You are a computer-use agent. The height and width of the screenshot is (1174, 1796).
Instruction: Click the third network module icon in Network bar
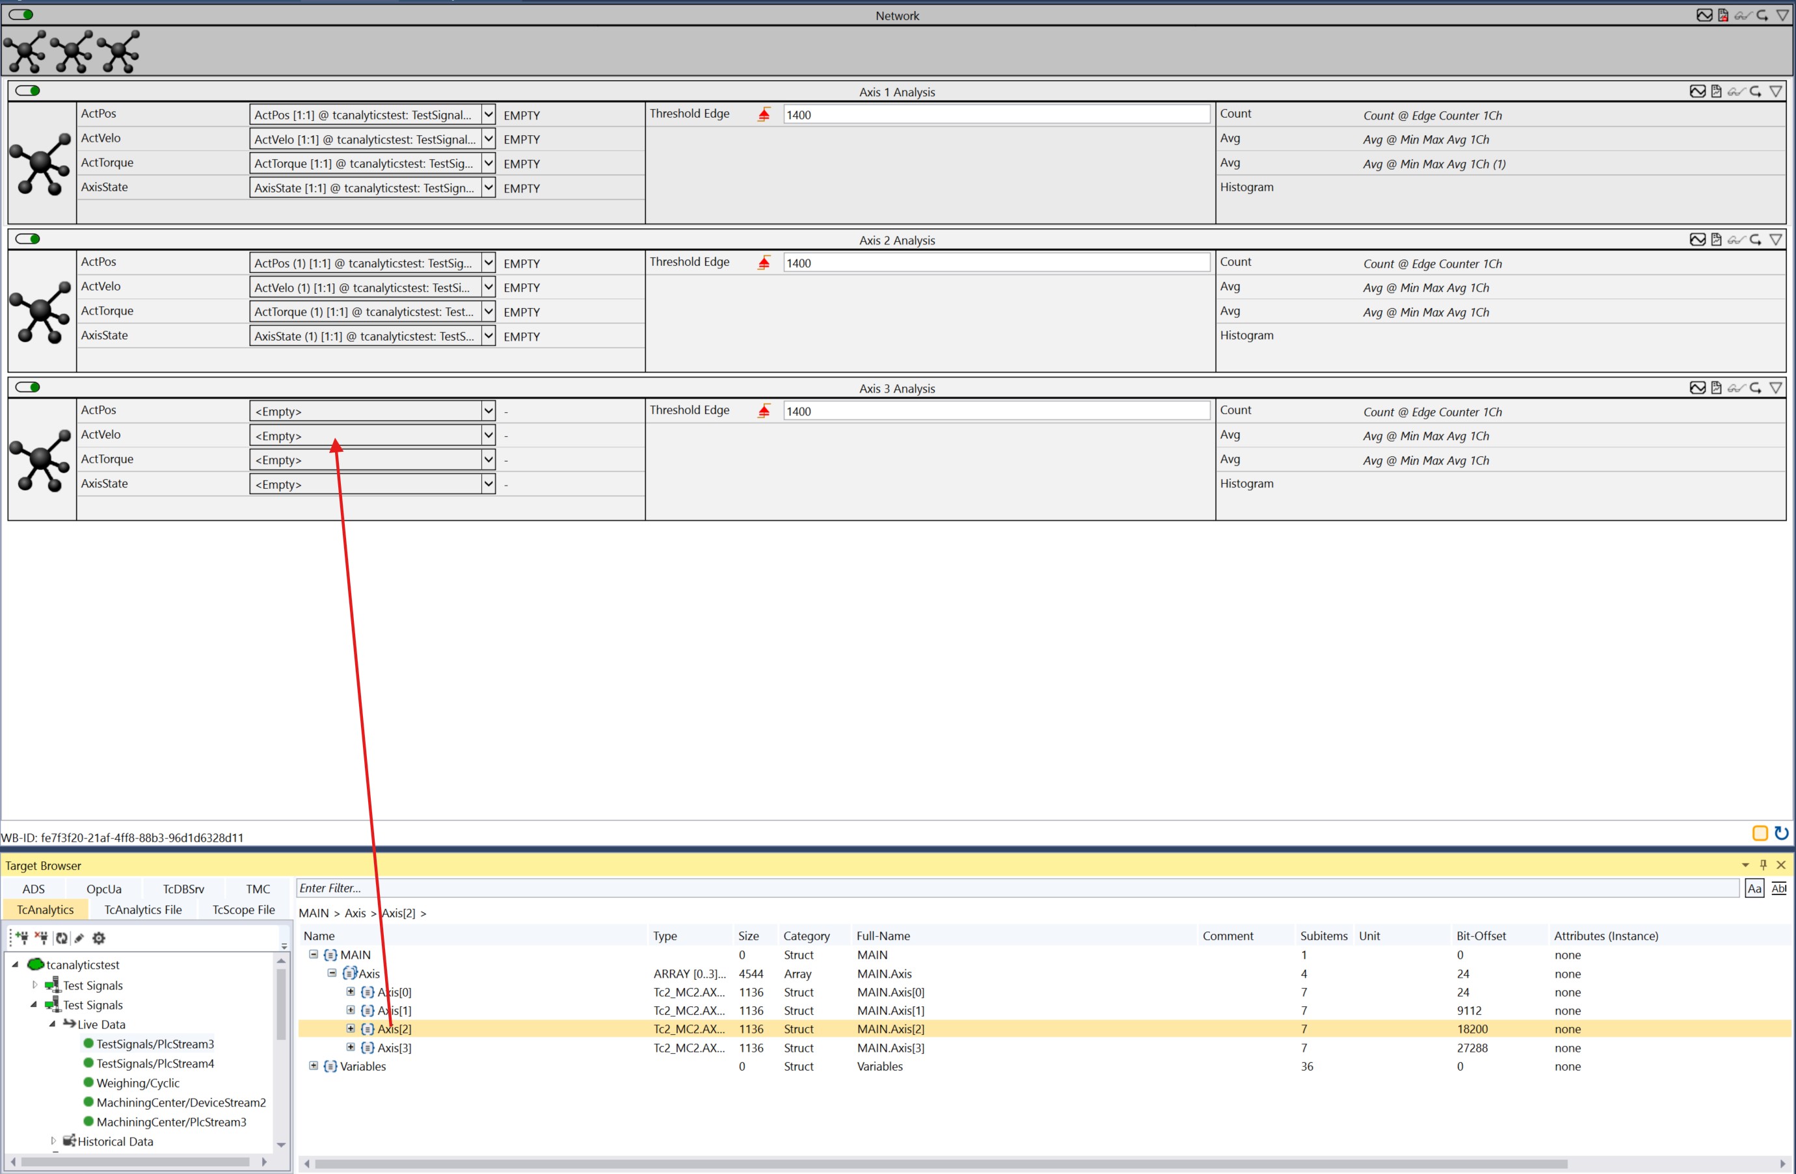coord(118,51)
